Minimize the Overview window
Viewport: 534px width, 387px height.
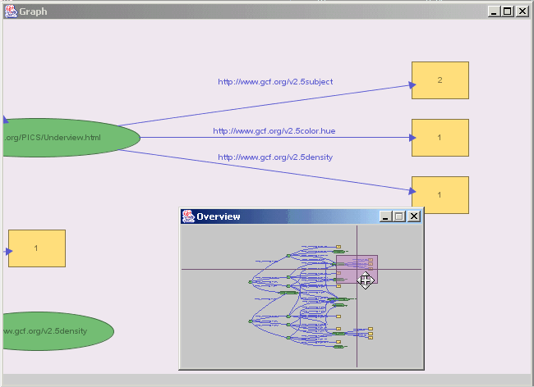[386, 216]
